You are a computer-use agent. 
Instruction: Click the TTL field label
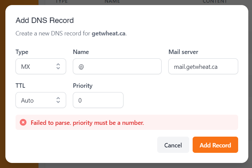[21, 86]
